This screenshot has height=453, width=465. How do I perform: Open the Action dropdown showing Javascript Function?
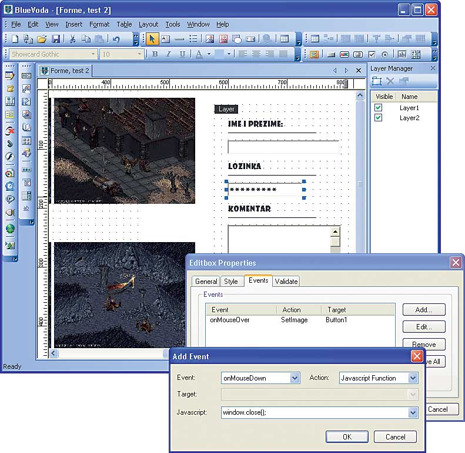(413, 378)
